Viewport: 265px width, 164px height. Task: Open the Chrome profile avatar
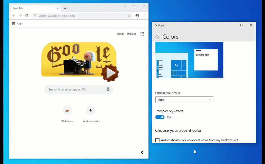(137, 16)
